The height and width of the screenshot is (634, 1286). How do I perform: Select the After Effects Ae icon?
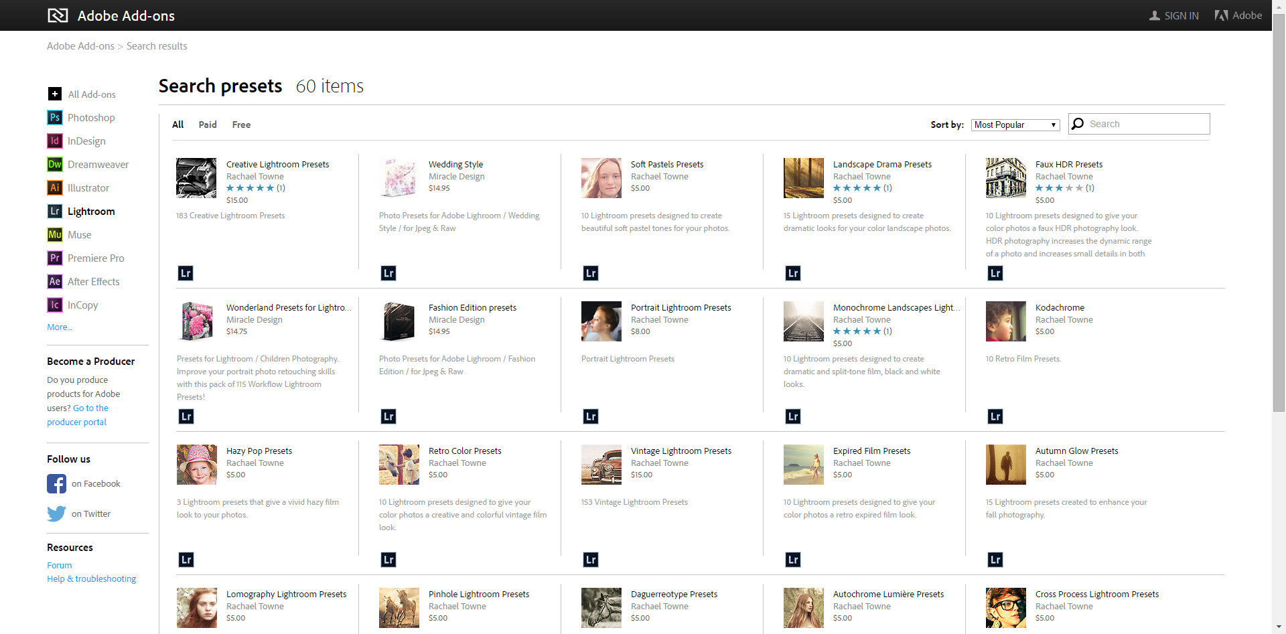(55, 282)
